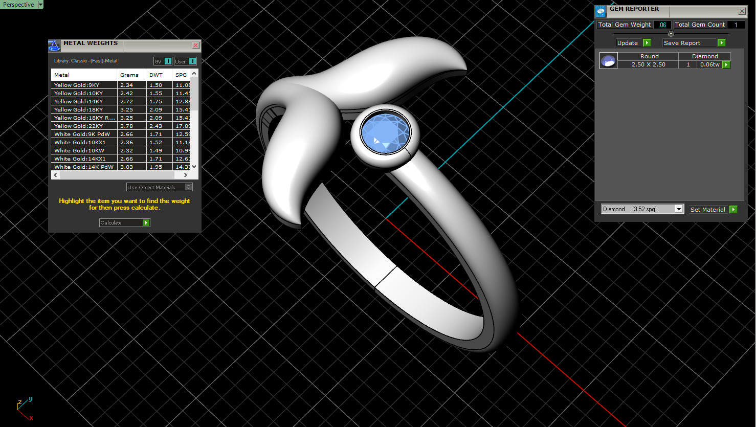Close the Gem Reporter panel
This screenshot has width=756, height=427.
[742, 11]
